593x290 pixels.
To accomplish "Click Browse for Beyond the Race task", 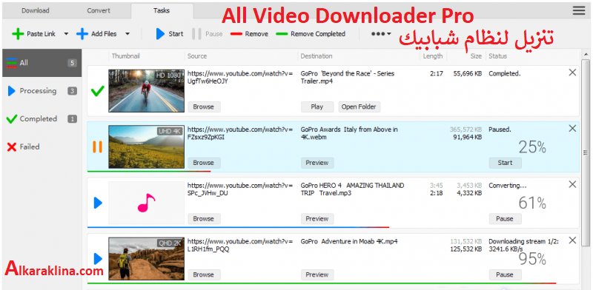I will [204, 107].
